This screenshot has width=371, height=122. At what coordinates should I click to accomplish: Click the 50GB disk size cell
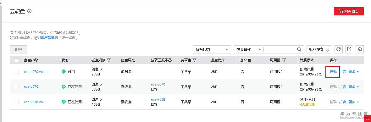pos(96,89)
